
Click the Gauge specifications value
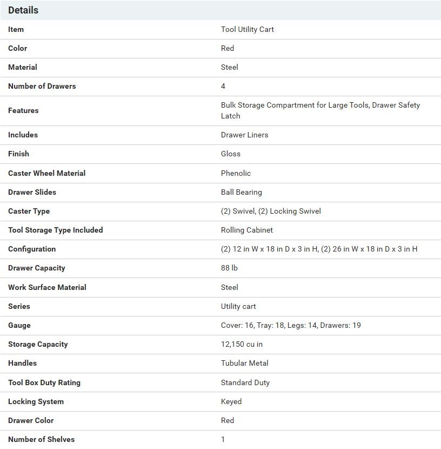click(x=290, y=325)
